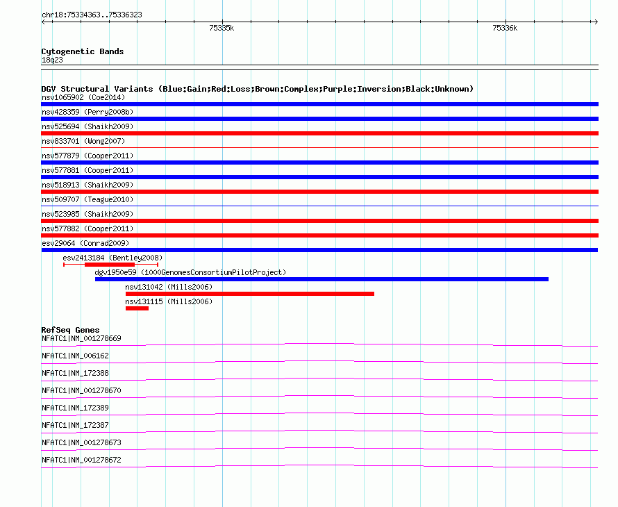Open NFATC1|NM_001278673 transcript label
Image resolution: width=618 pixels, height=507 pixels.
pyautogui.click(x=81, y=442)
